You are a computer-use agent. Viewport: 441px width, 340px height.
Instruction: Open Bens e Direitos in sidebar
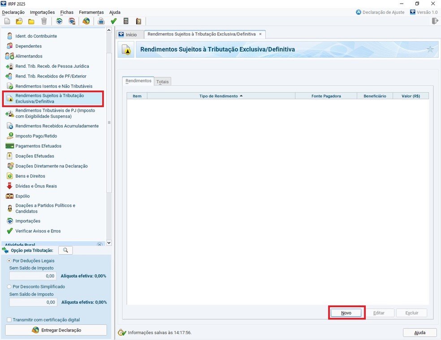(30, 176)
